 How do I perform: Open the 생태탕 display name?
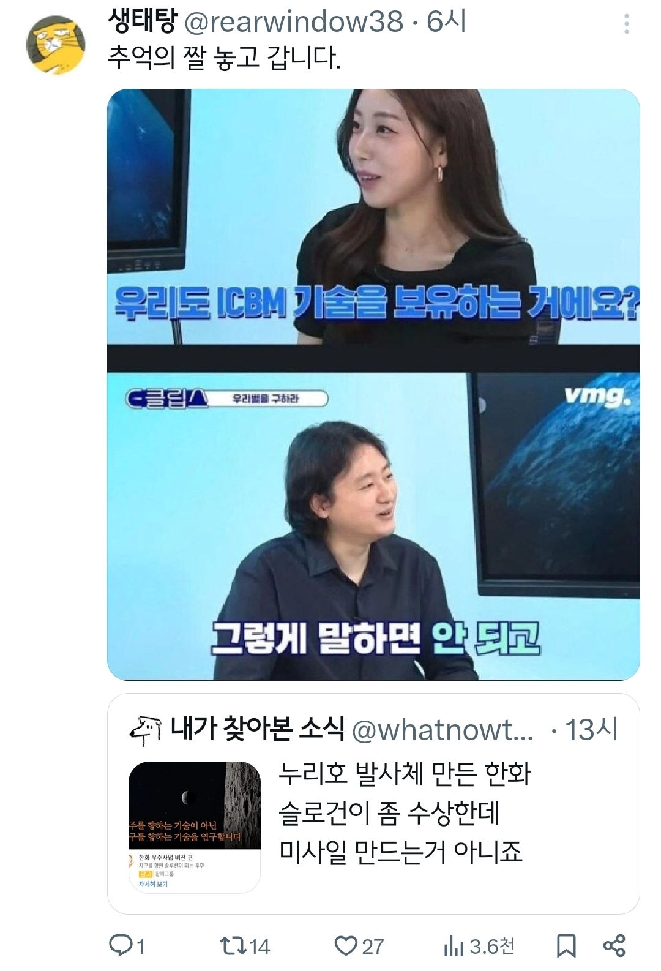click(x=142, y=21)
